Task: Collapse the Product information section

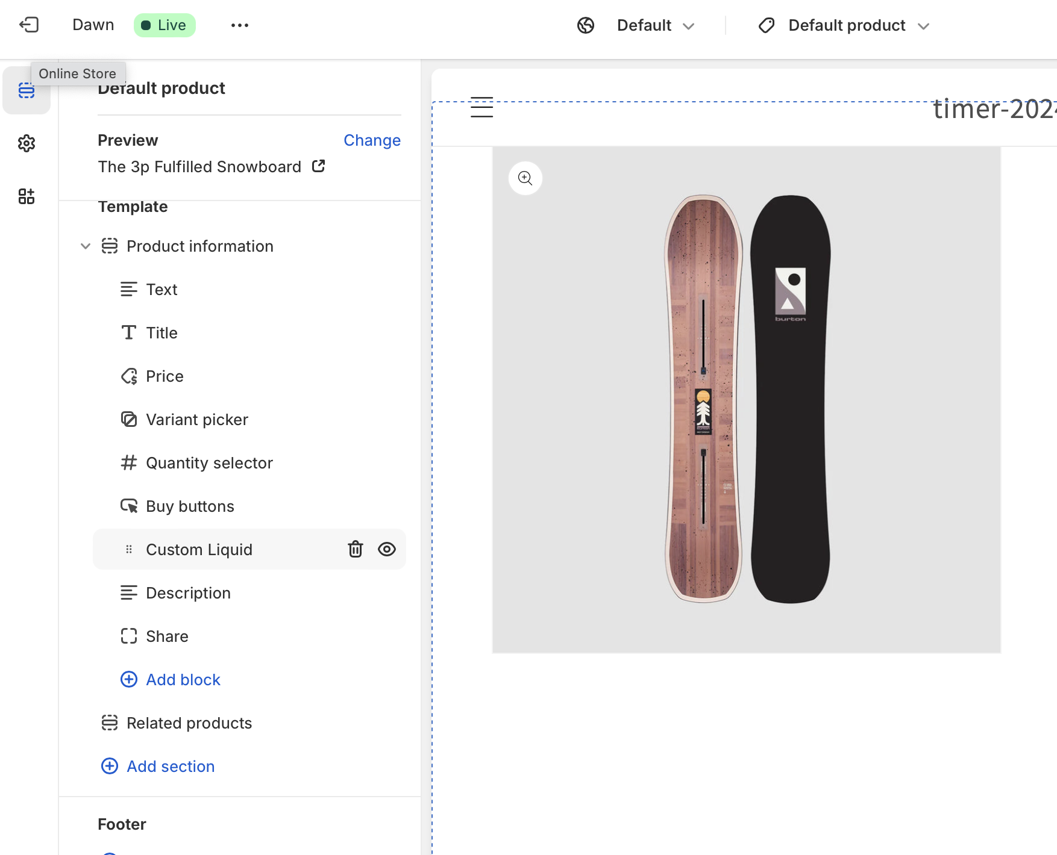Action: [x=86, y=246]
